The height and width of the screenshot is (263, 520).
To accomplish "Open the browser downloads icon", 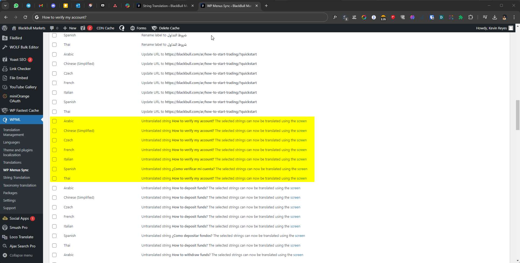I will 495,17.
